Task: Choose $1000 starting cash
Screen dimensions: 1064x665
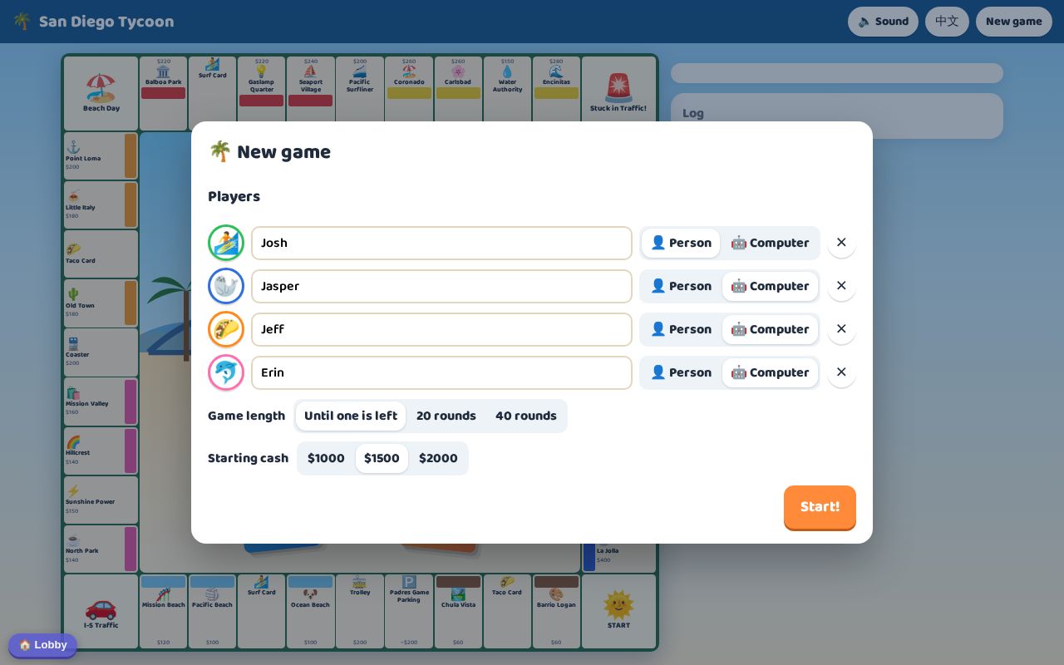Action: coord(326,458)
